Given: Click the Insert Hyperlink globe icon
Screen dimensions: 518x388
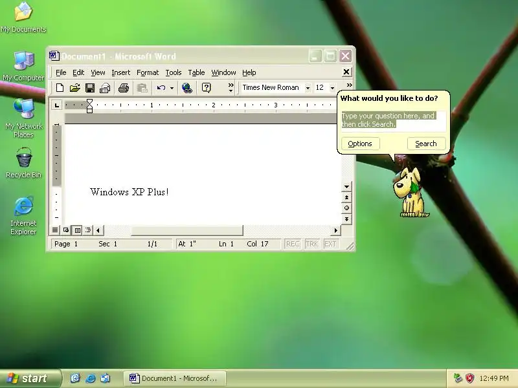Looking at the screenshot, I should point(187,88).
